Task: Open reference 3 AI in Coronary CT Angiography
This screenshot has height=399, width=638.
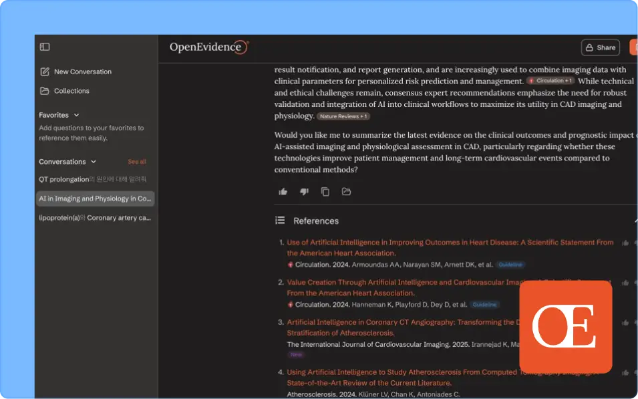Action: click(x=403, y=327)
